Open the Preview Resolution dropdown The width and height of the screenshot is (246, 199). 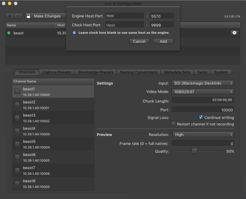203,135
